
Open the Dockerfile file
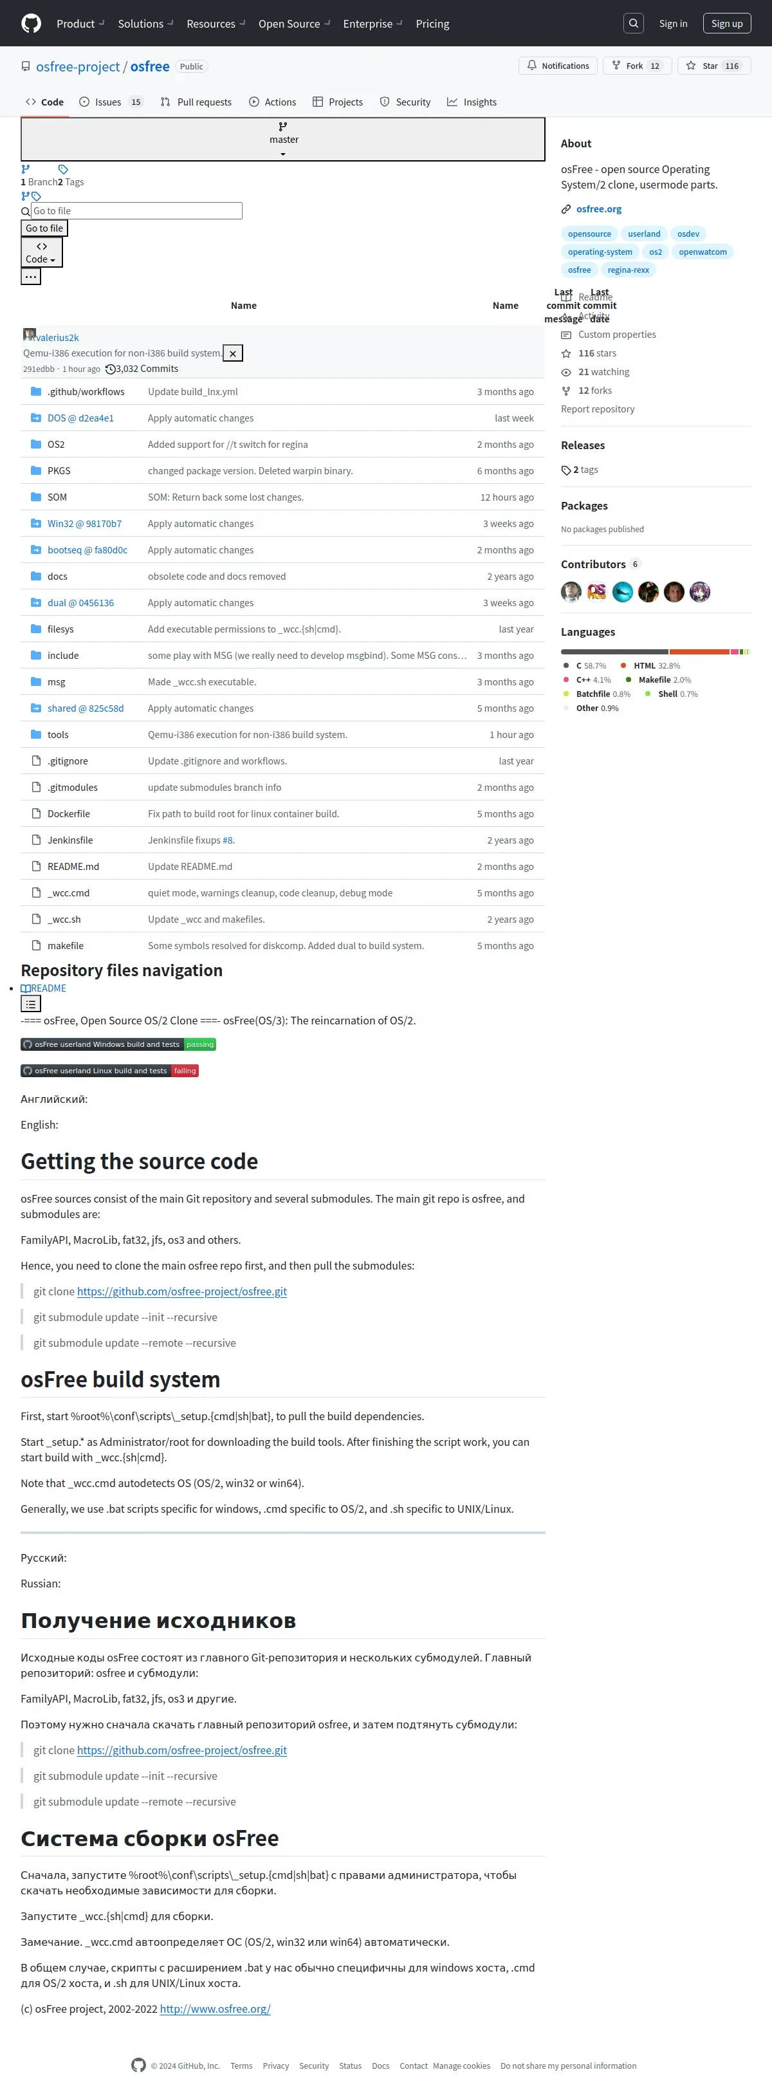pos(68,814)
